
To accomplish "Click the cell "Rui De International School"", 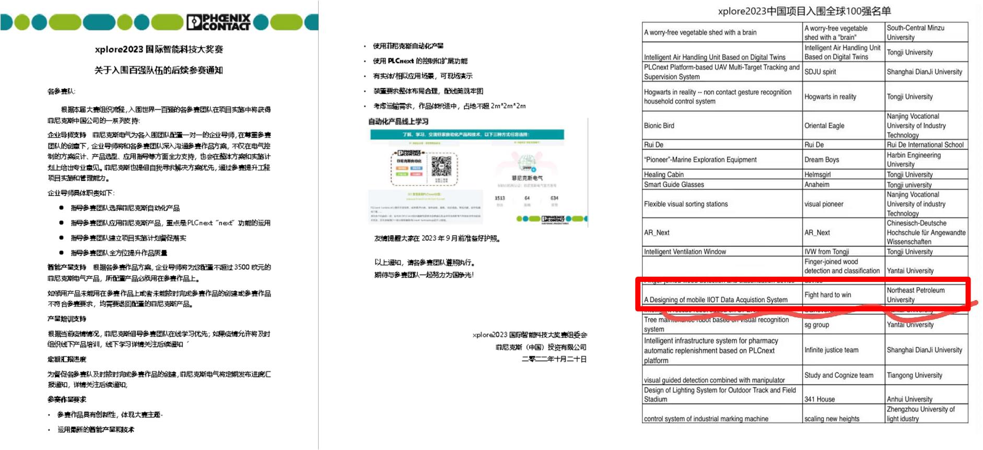I will [927, 145].
